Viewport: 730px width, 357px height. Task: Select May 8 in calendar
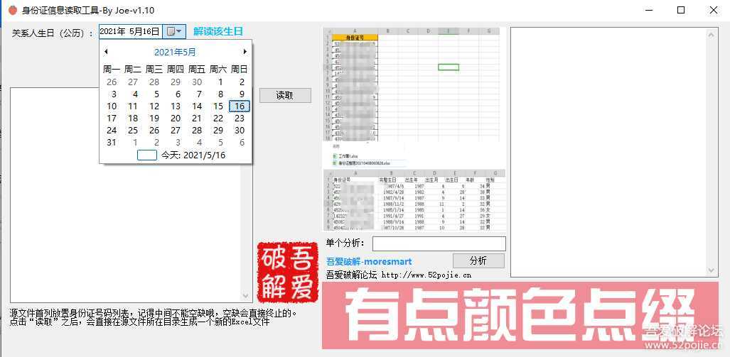tap(220, 94)
